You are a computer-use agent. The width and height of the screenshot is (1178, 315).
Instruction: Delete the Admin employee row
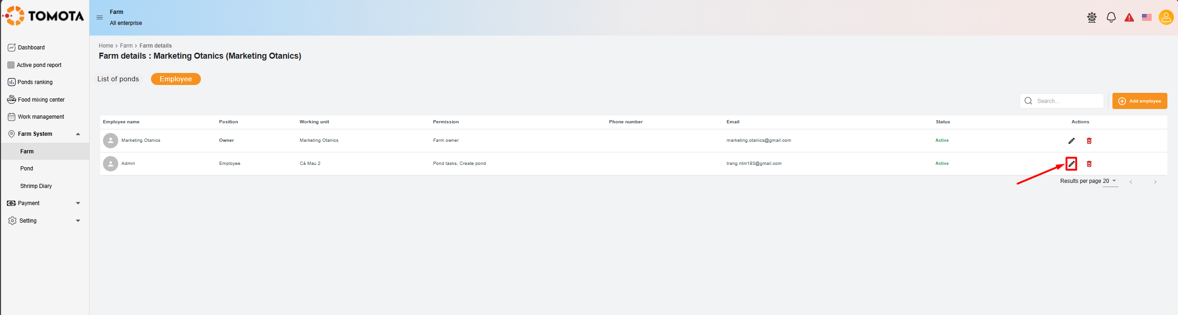click(1089, 164)
